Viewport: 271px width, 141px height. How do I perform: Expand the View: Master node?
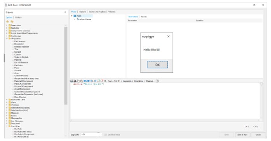coord(75,19)
